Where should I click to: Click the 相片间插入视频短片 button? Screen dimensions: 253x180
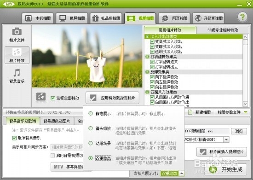(x=222, y=152)
